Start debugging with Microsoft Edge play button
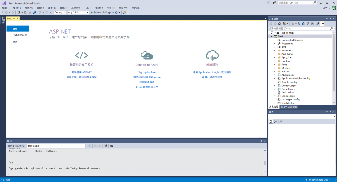The width and height of the screenshot is (337, 182). [92, 13]
